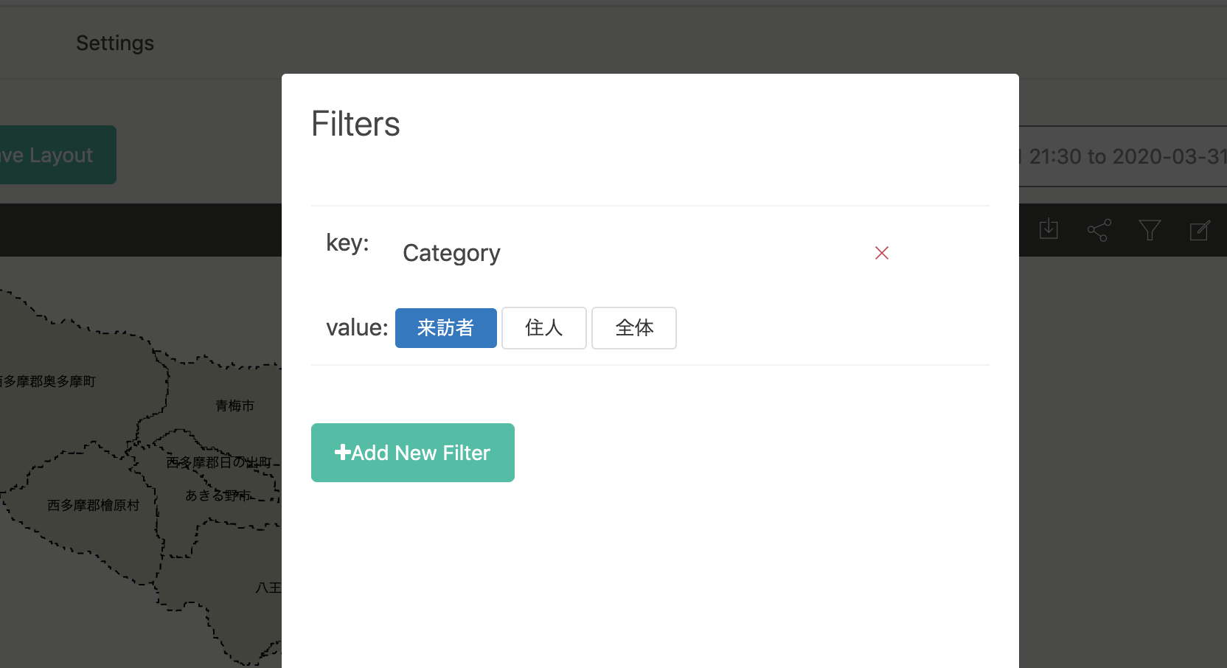Select the 来訪者 value button
Screen dimensions: 1227x668
446,328
